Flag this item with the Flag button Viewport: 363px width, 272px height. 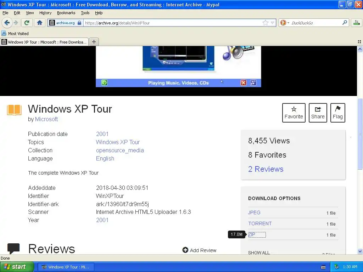337,113
